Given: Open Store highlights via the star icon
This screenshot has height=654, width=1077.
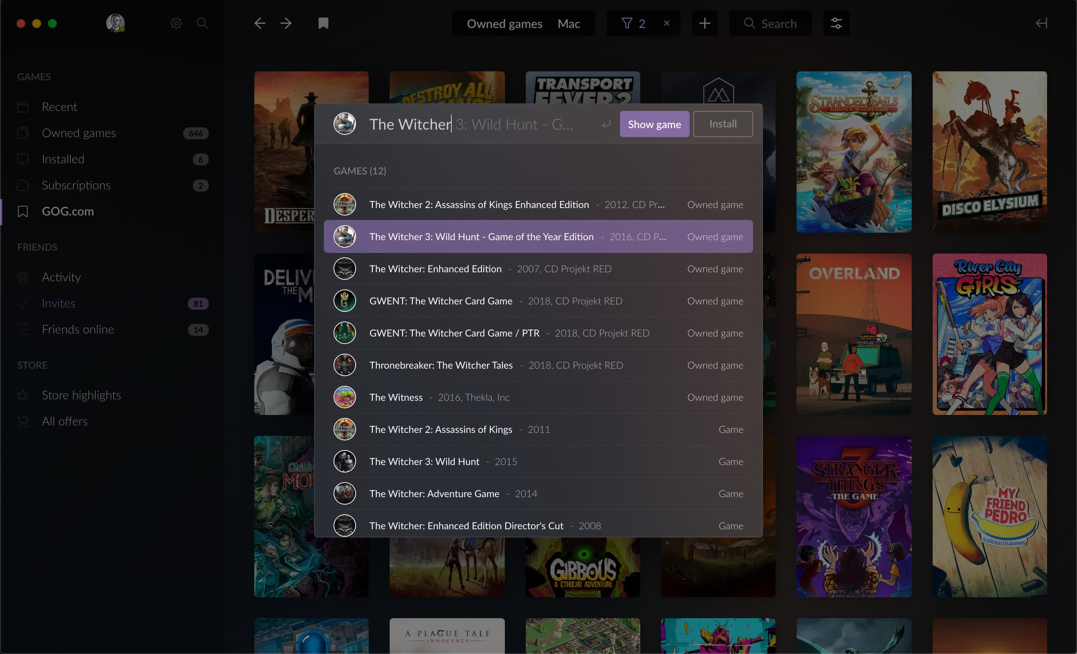Looking at the screenshot, I should [x=23, y=395].
